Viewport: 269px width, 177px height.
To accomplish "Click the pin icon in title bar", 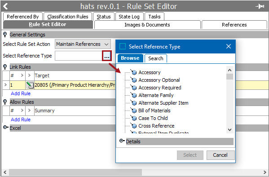I will tap(260, 7).
